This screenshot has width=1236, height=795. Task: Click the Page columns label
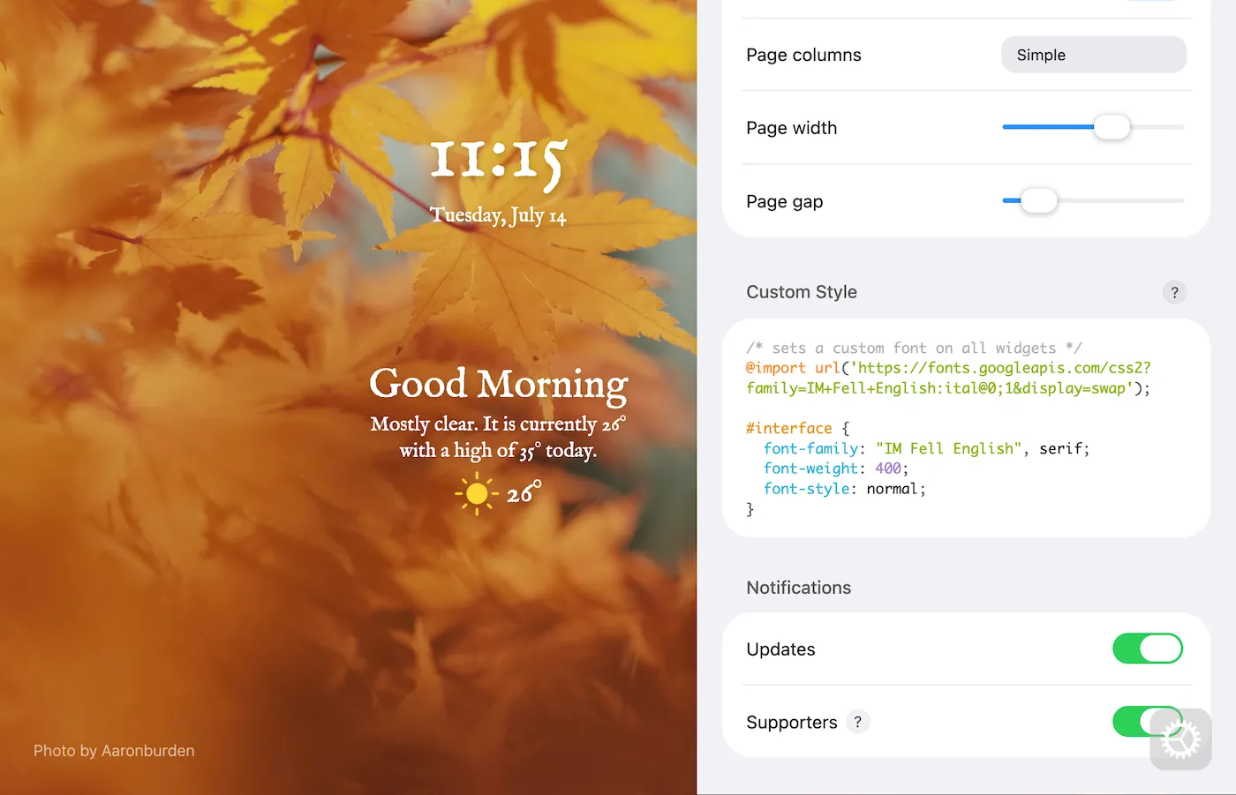[803, 55]
